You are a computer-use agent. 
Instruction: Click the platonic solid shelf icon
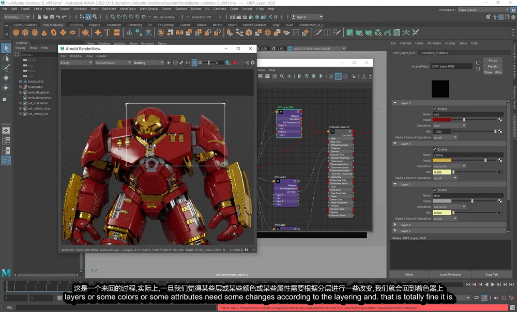click(x=85, y=33)
